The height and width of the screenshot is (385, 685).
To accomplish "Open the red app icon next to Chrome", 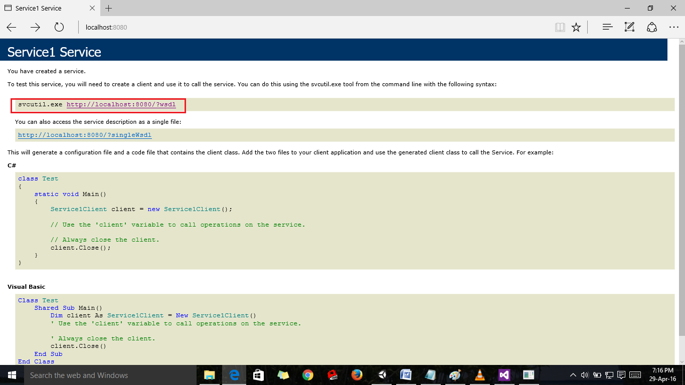I will 332,375.
